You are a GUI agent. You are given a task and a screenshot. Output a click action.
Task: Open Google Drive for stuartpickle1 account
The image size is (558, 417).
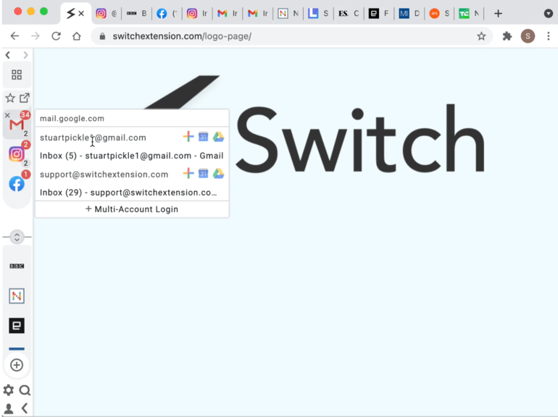tap(218, 137)
